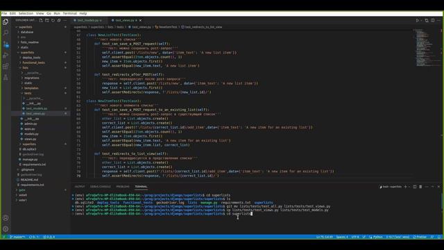Screen dimensions: 444x250
Task: Open the Search view in activity bar
Action: click(6, 33)
